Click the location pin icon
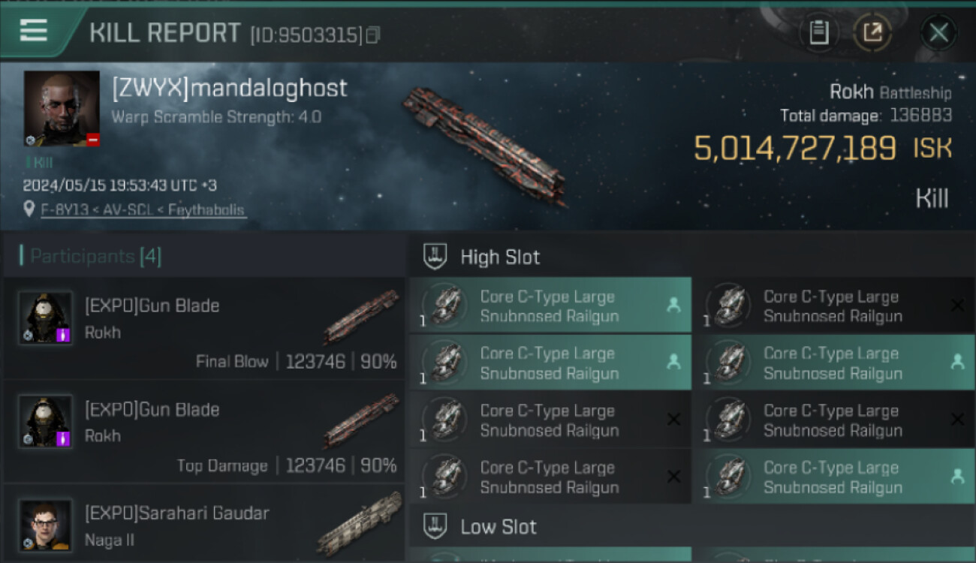The image size is (976, 563). point(30,210)
